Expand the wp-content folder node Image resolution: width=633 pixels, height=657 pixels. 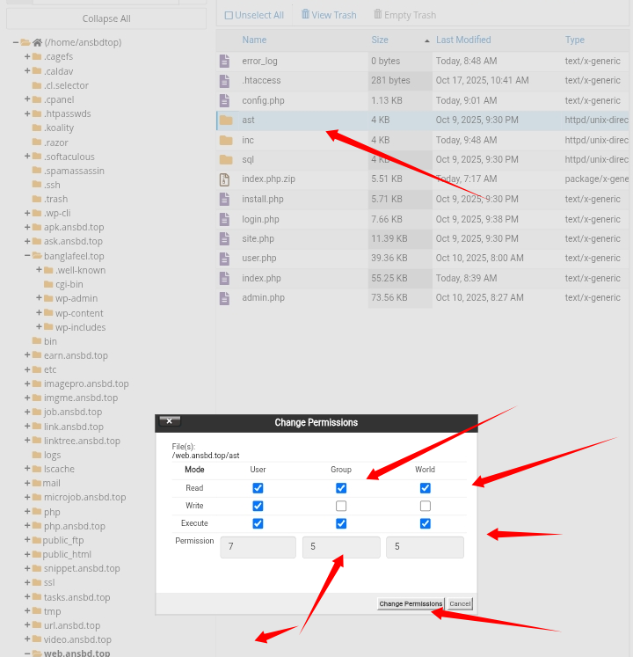point(39,313)
